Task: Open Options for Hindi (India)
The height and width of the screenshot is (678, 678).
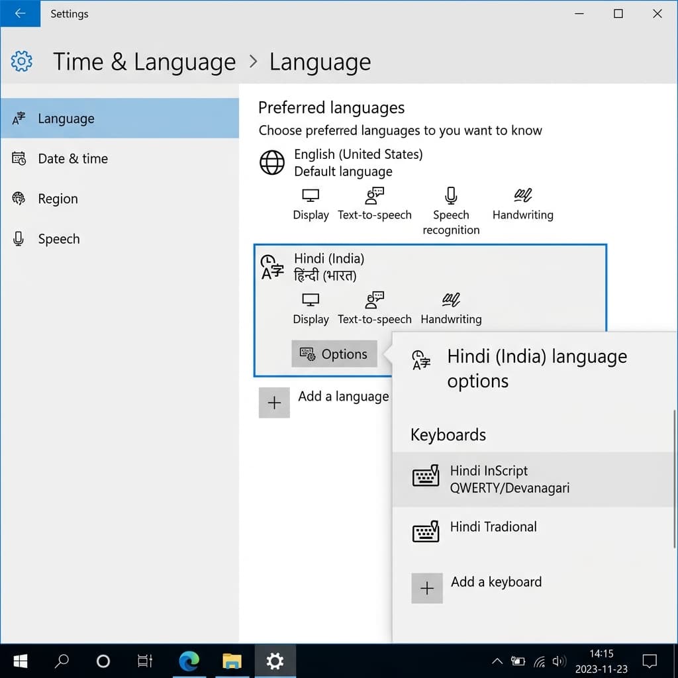Action: [x=334, y=354]
